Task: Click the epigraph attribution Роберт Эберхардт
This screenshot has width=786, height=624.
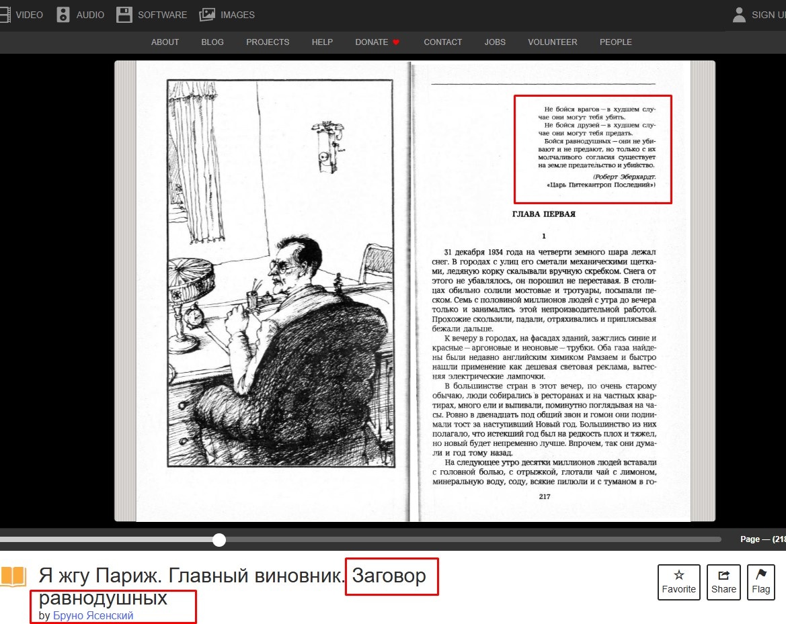Action: pyautogui.click(x=624, y=177)
